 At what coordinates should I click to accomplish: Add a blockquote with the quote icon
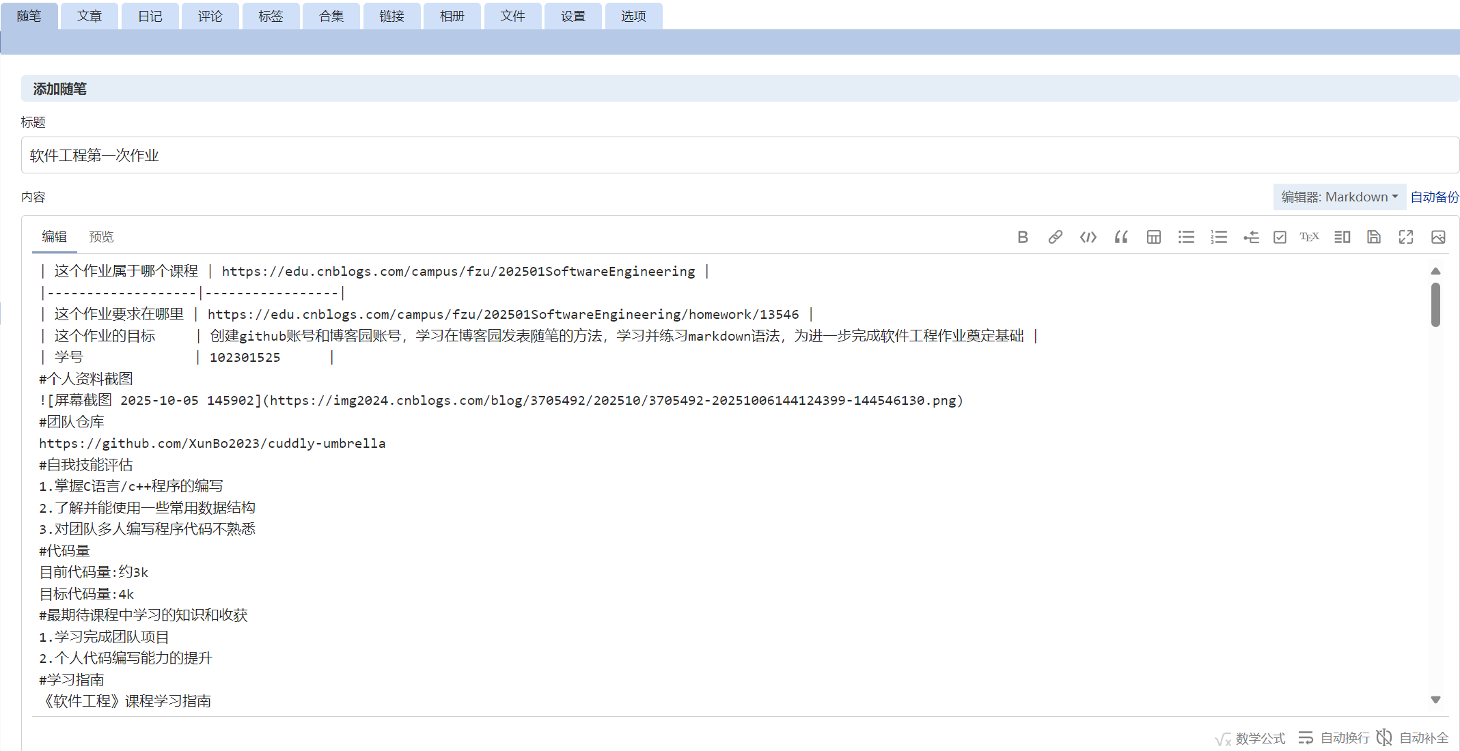pos(1120,237)
